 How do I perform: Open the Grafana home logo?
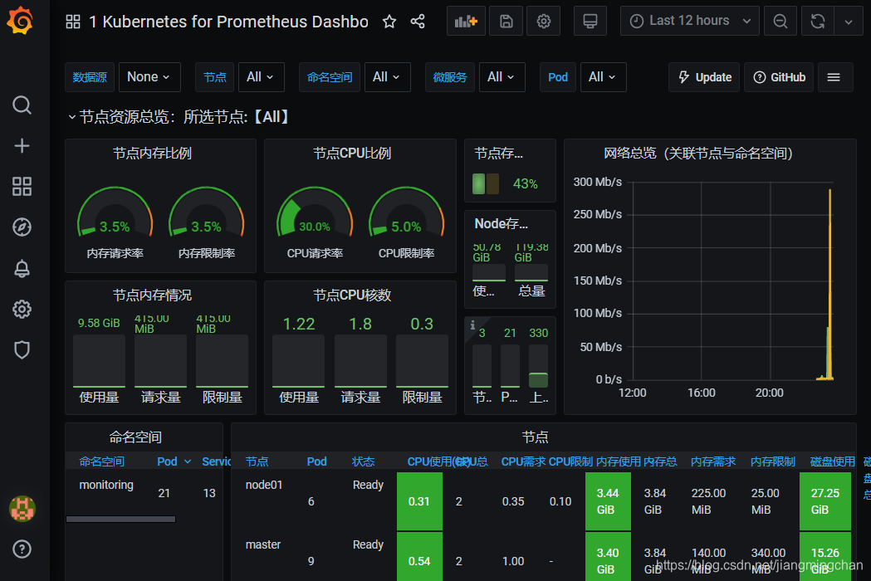pos(20,21)
